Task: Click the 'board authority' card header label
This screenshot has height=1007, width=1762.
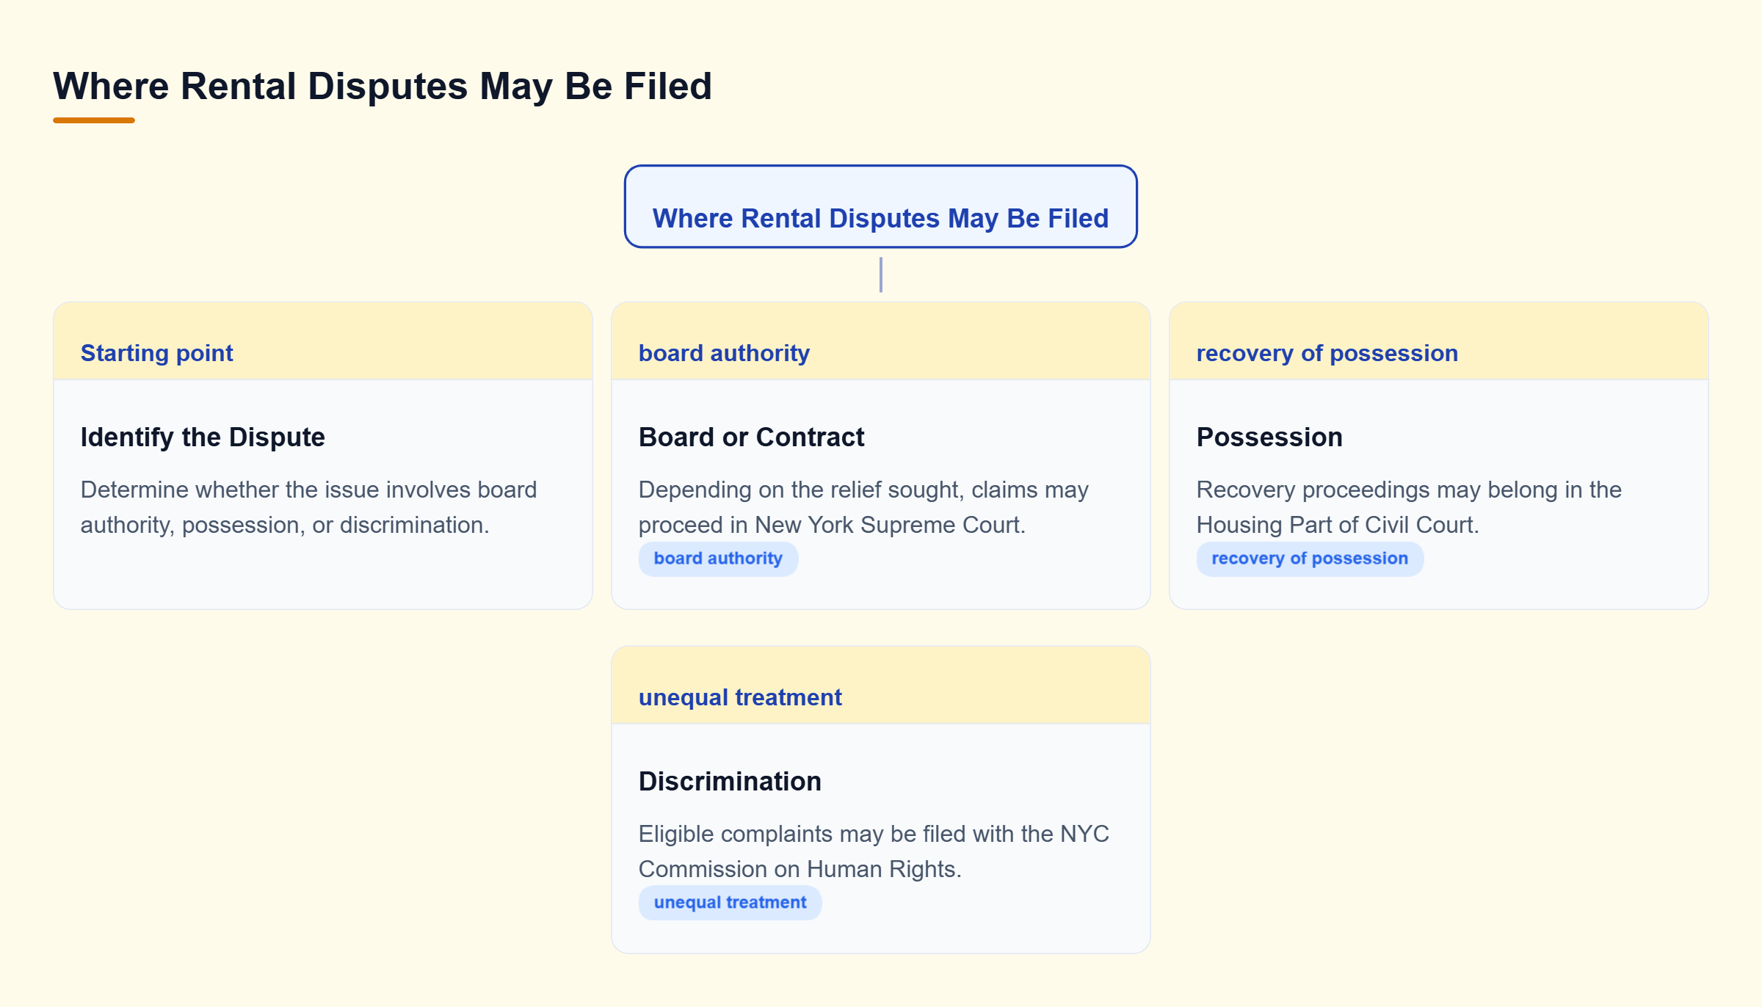Action: (x=724, y=353)
